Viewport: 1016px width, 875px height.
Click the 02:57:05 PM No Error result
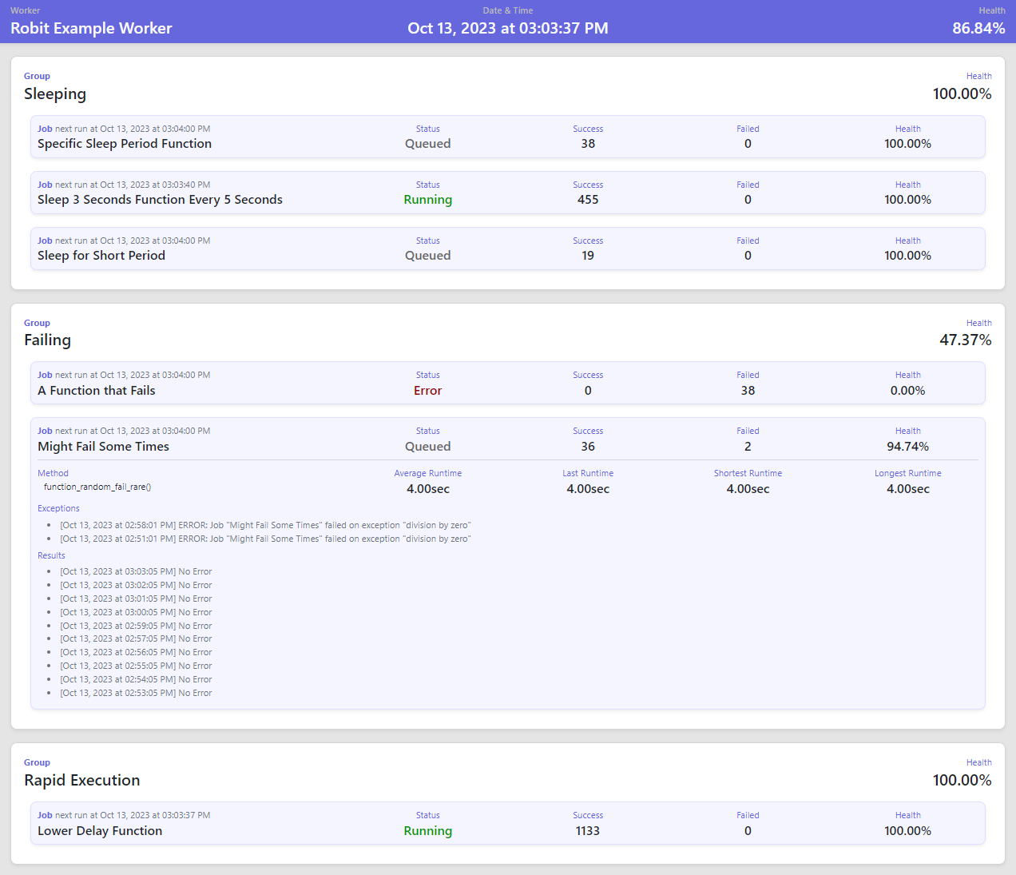coord(136,639)
